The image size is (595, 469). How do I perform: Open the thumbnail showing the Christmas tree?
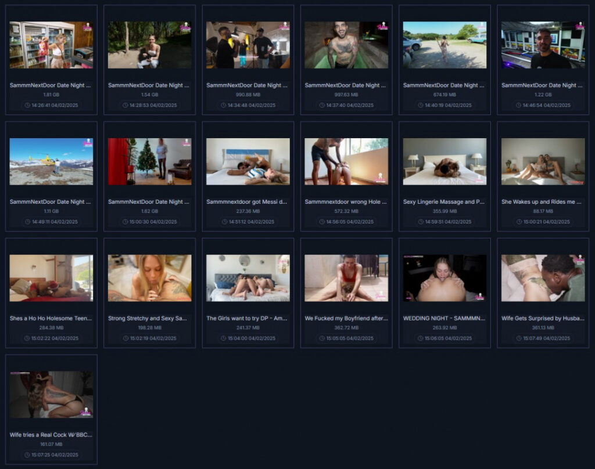click(x=149, y=161)
